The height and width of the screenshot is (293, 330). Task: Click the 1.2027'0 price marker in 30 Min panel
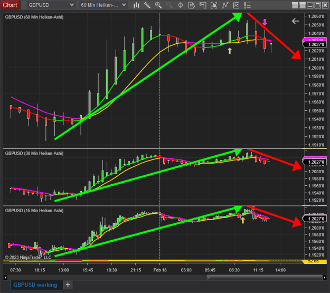(315, 162)
